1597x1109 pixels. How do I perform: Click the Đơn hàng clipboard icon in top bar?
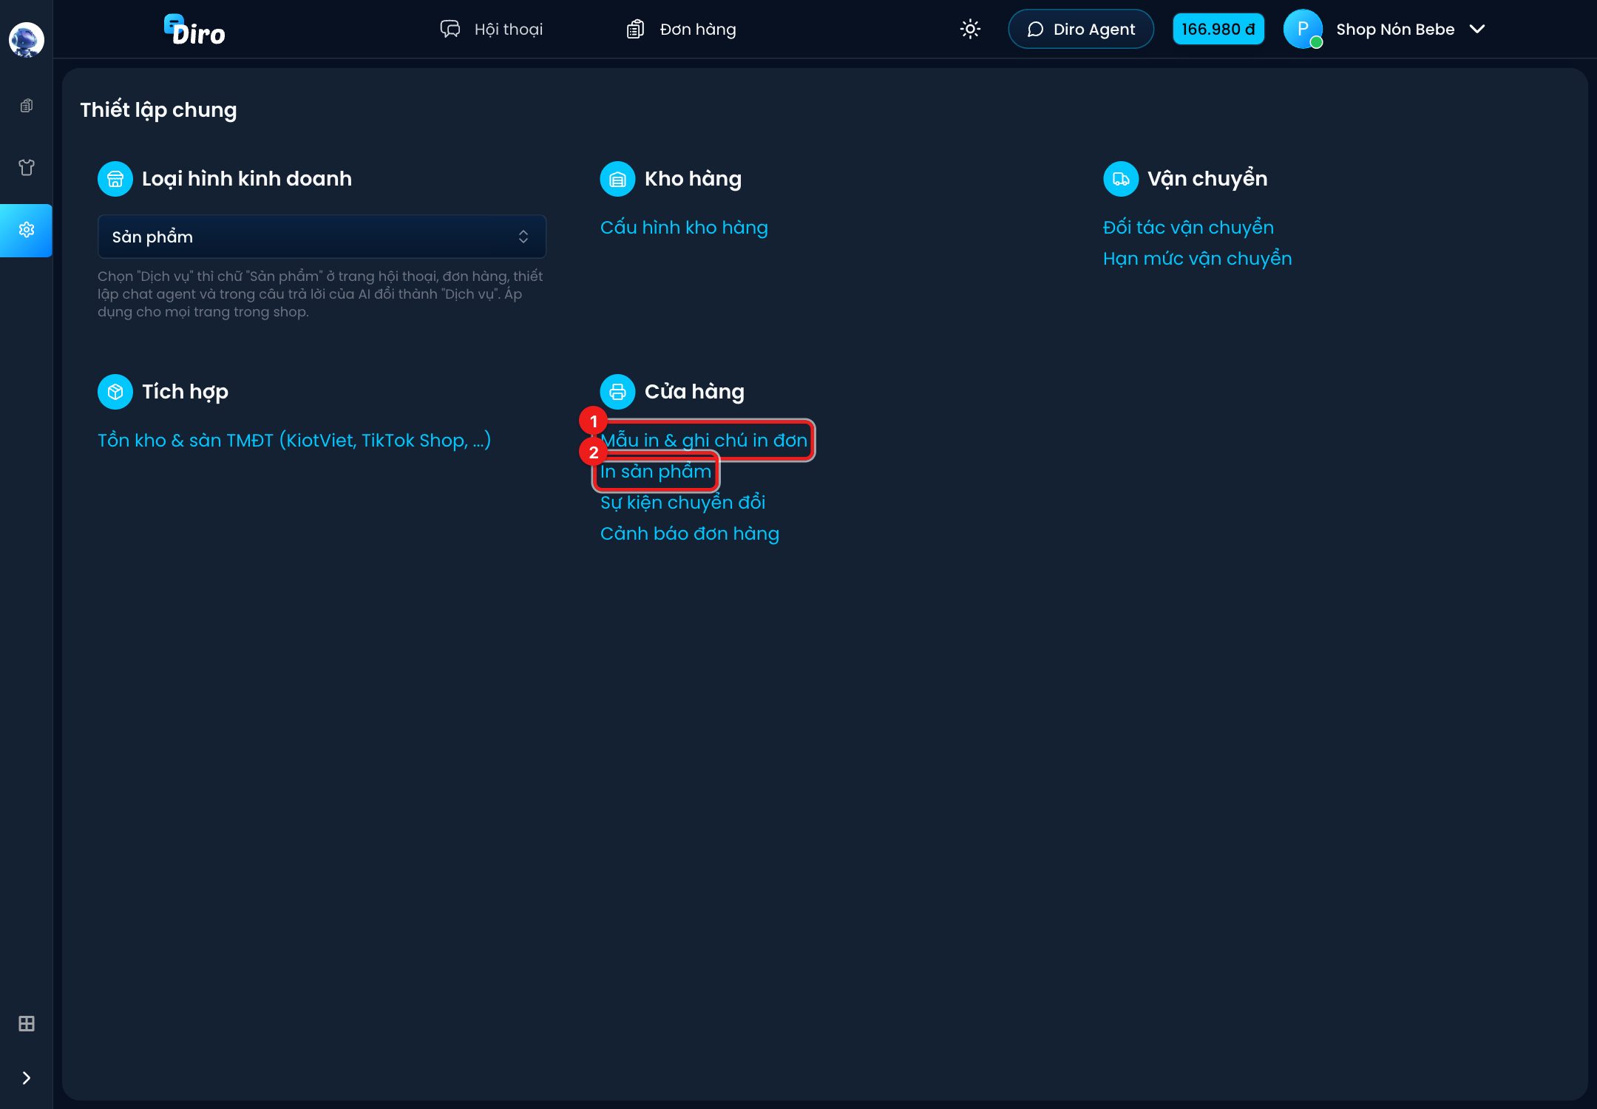(635, 29)
